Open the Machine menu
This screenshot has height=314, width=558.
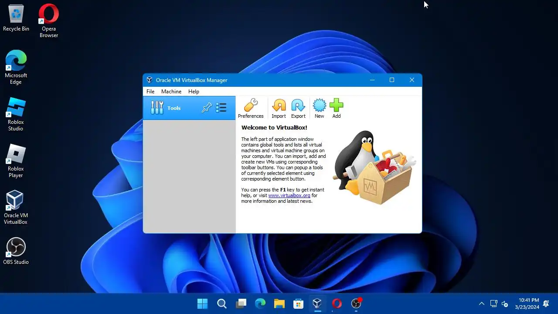pyautogui.click(x=171, y=92)
